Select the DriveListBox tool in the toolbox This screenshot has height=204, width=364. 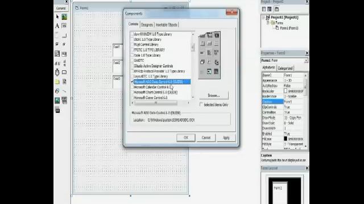click(64, 73)
